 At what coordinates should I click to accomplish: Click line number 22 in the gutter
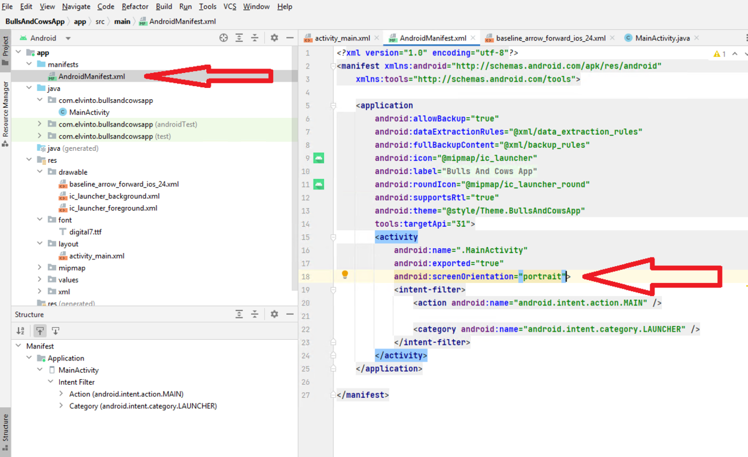click(305, 329)
